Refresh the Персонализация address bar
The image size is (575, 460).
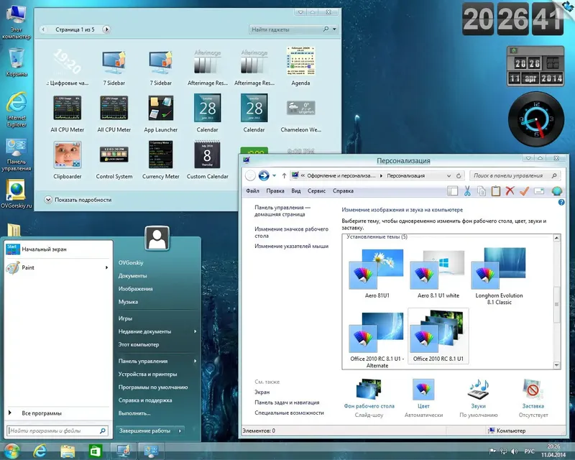459,175
